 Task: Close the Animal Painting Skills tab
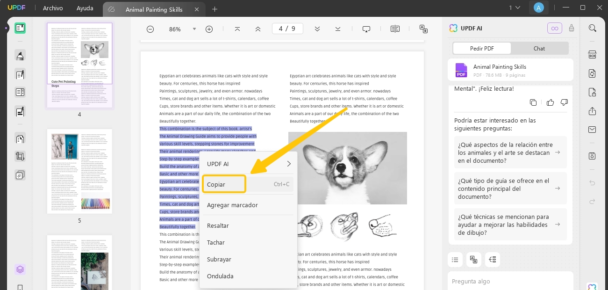(196, 9)
